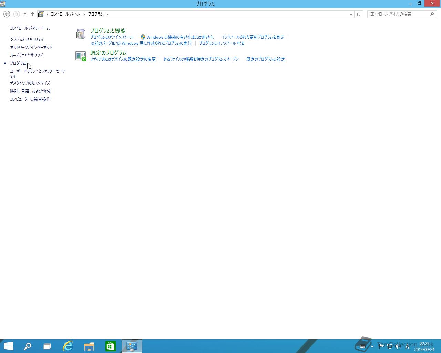The height and width of the screenshot is (353, 441).
Task: Open volume speaker tray icon
Action: click(398, 346)
